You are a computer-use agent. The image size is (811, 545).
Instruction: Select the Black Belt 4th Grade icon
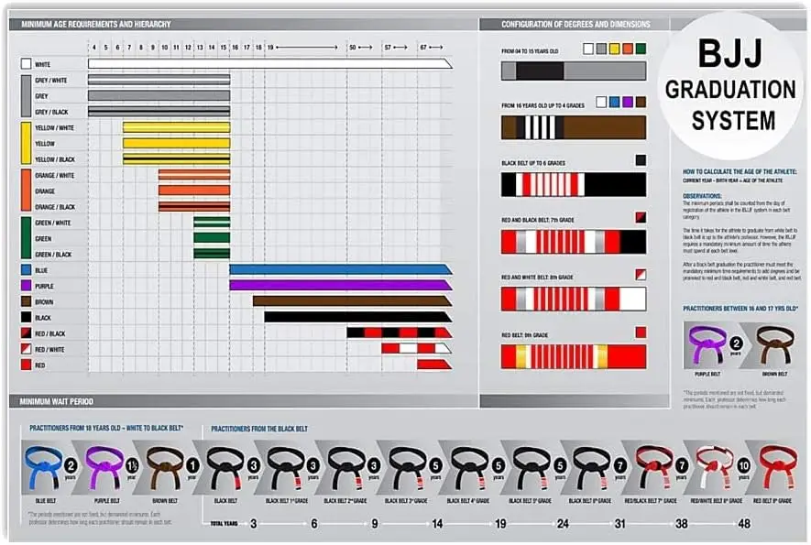pyautogui.click(x=470, y=468)
